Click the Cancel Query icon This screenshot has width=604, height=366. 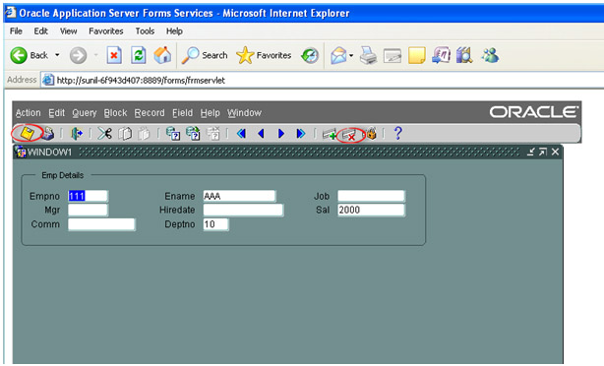coord(213,134)
